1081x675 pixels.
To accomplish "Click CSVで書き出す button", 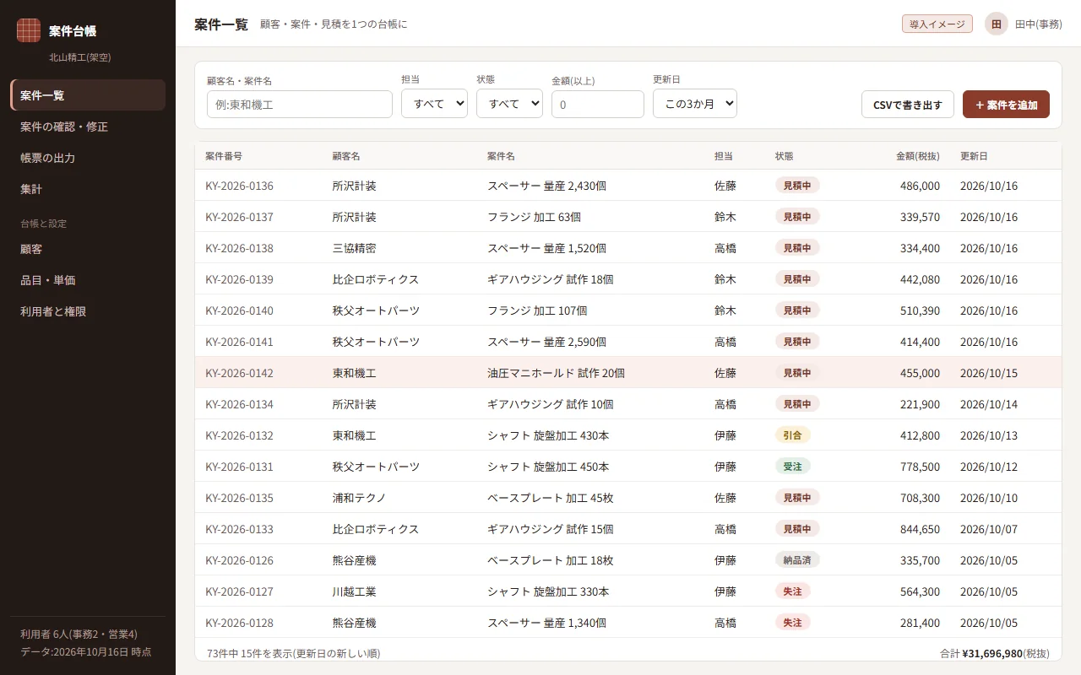I will tap(908, 105).
